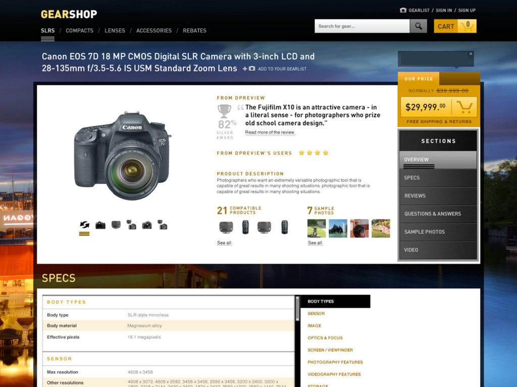Click in the Search for gear field
The width and height of the screenshot is (517, 387).
(x=362, y=26)
